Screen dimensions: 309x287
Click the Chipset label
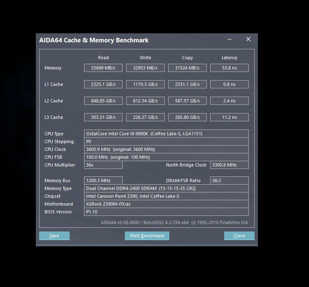click(53, 196)
